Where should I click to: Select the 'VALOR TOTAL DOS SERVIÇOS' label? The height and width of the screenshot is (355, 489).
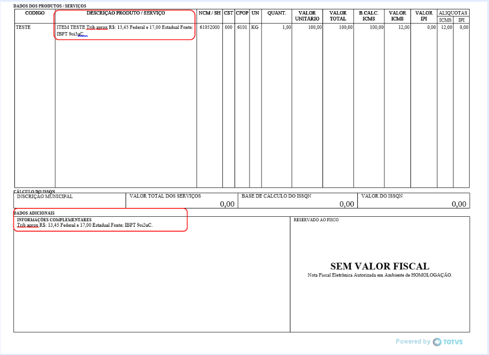coord(165,196)
